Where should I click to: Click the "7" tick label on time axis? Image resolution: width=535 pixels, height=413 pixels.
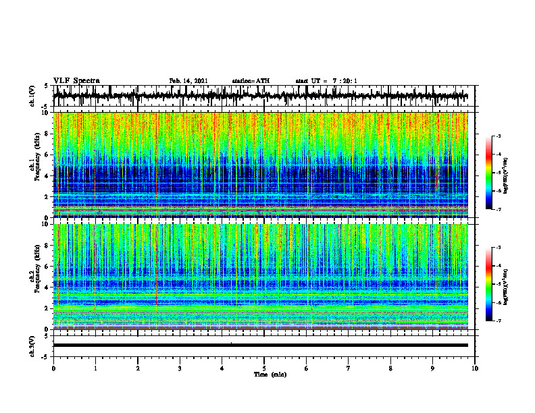[349, 368]
